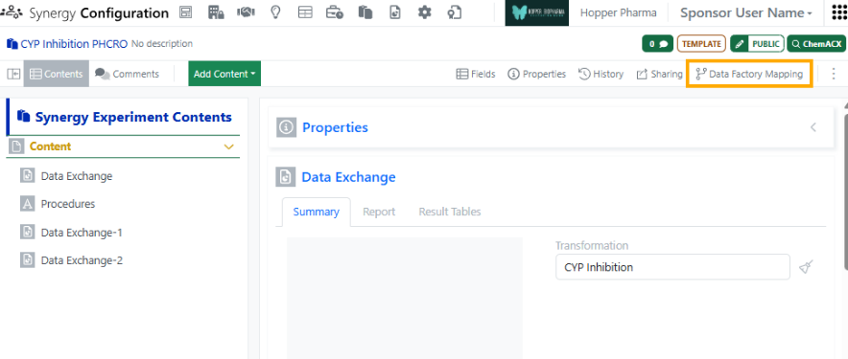The height and width of the screenshot is (359, 848).
Task: Select Hopper Pharma organization name
Action: 618,13
